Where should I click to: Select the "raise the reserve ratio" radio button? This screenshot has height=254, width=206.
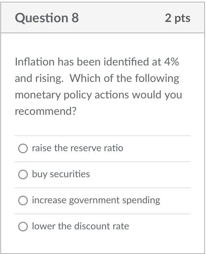click(x=23, y=148)
